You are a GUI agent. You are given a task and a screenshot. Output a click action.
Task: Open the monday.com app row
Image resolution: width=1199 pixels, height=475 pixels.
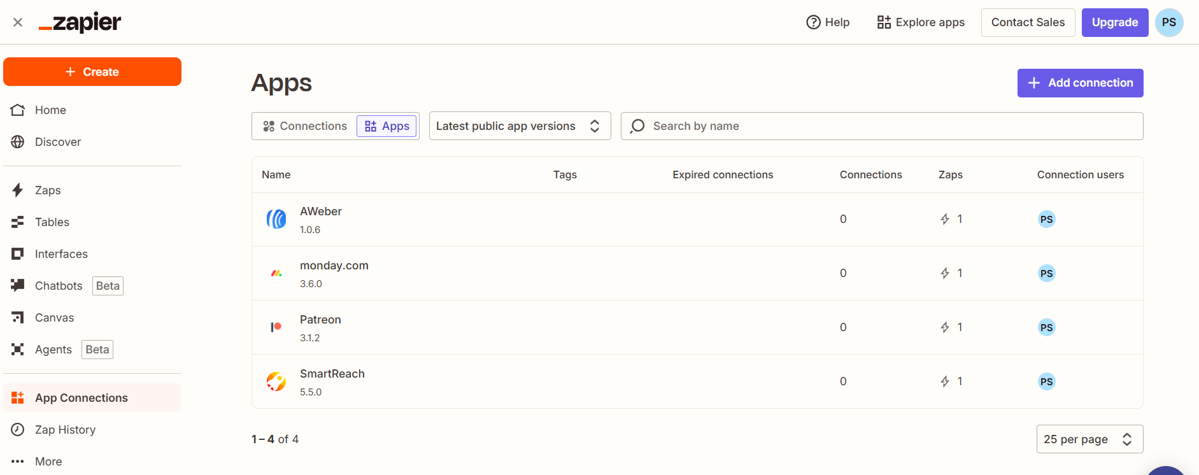tap(697, 273)
